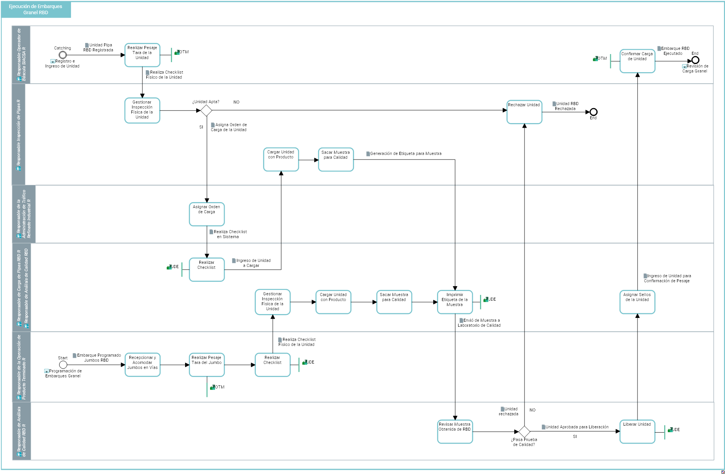Click document icon of Unidad Aprobada para Liberación
The width and height of the screenshot is (725, 474).
[x=543, y=427]
